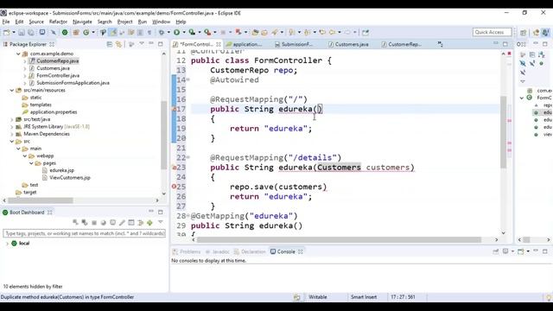553x311 pixels.
Task: Switch to the Declaration tab
Action: coord(250,251)
